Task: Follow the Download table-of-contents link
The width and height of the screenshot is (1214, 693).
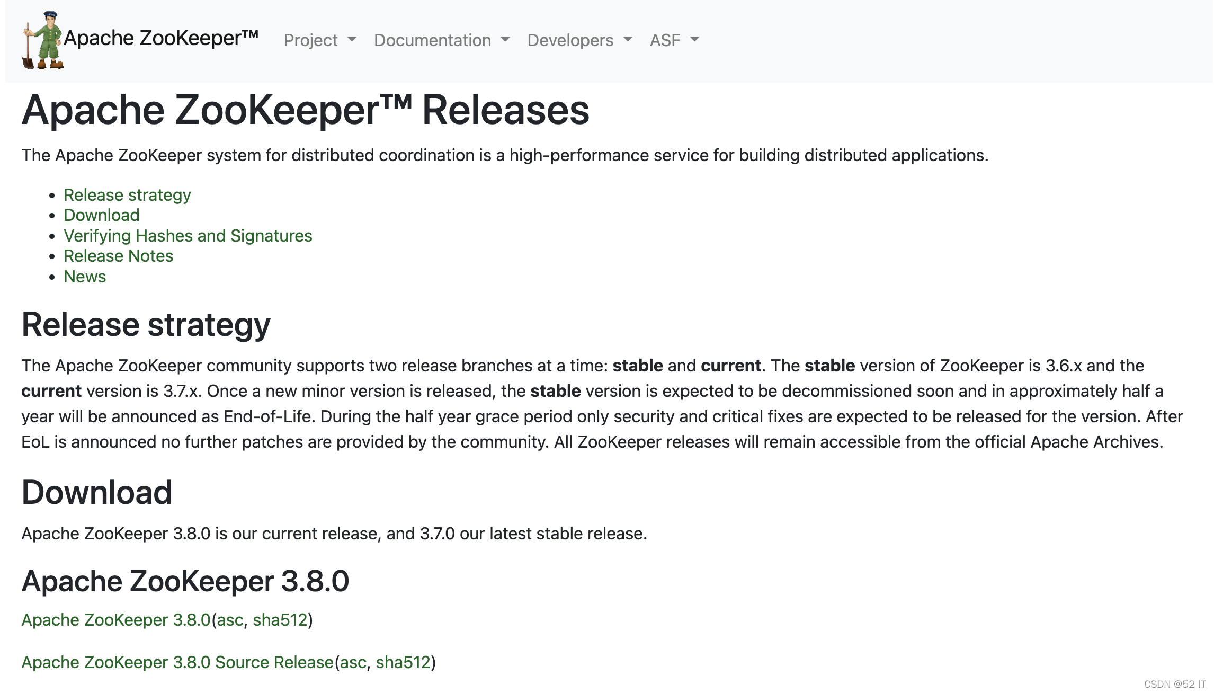Action: point(102,215)
